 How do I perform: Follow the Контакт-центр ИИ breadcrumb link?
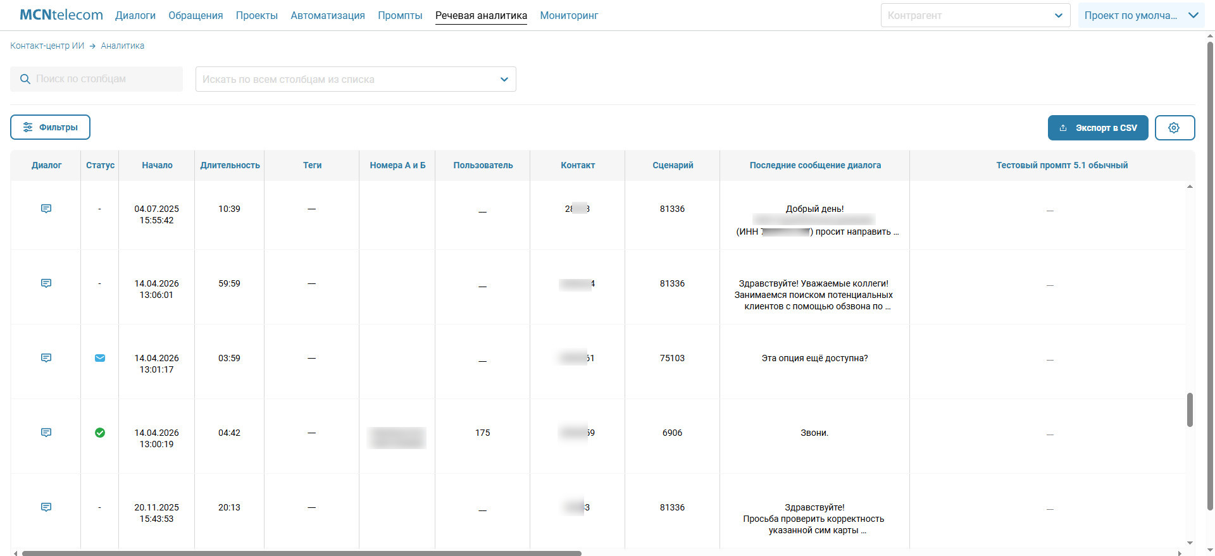point(47,46)
